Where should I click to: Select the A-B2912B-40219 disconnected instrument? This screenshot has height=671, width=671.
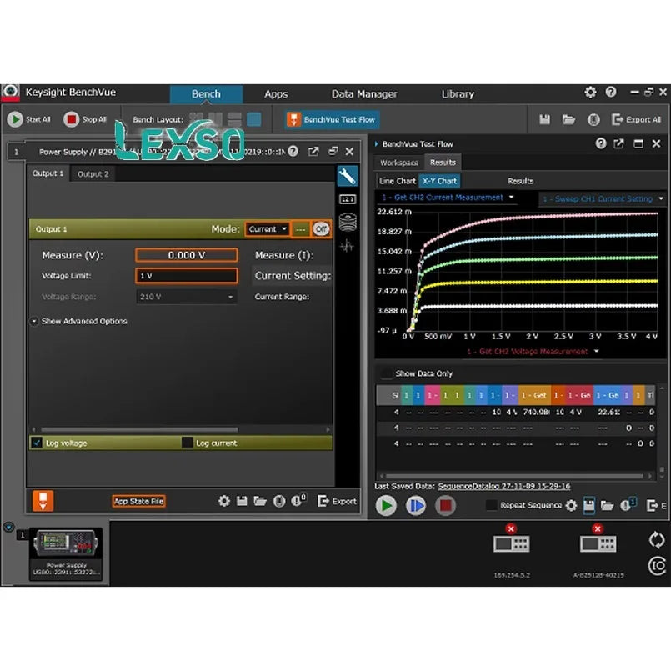point(598,552)
